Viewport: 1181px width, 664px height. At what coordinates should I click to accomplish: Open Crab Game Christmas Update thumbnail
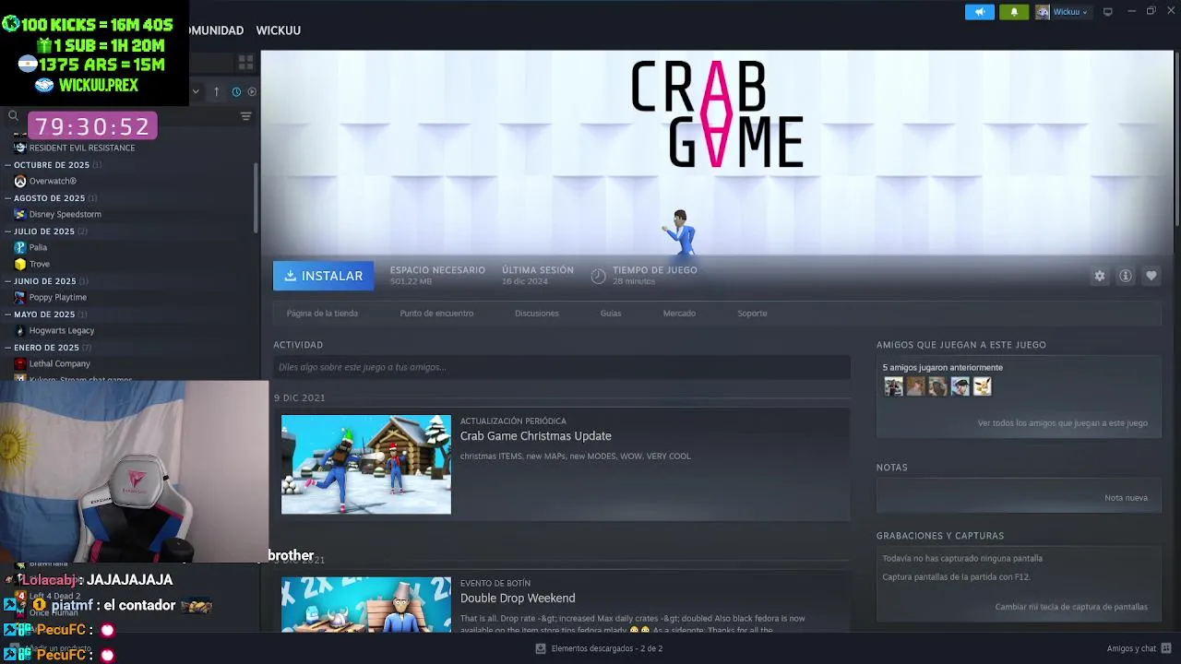[x=366, y=464]
